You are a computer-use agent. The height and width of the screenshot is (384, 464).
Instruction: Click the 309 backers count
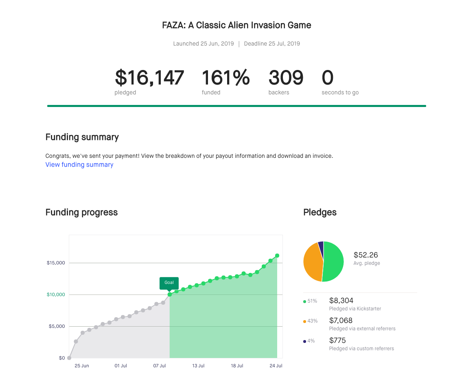pyautogui.click(x=286, y=78)
